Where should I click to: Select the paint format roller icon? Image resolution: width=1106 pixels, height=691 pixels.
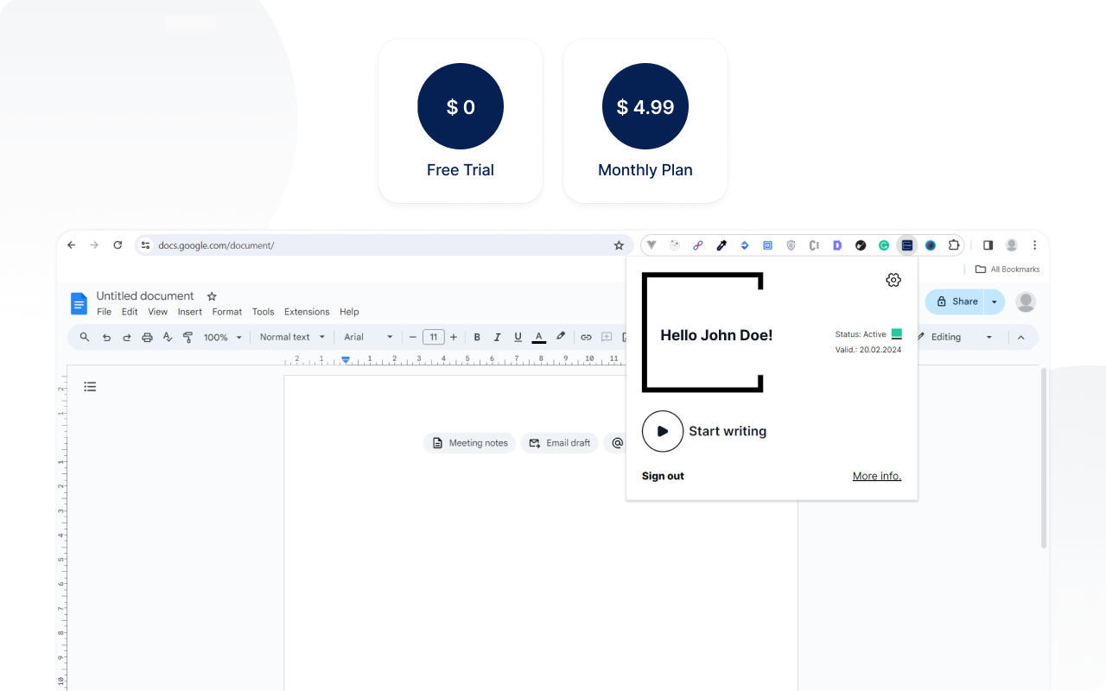[188, 337]
